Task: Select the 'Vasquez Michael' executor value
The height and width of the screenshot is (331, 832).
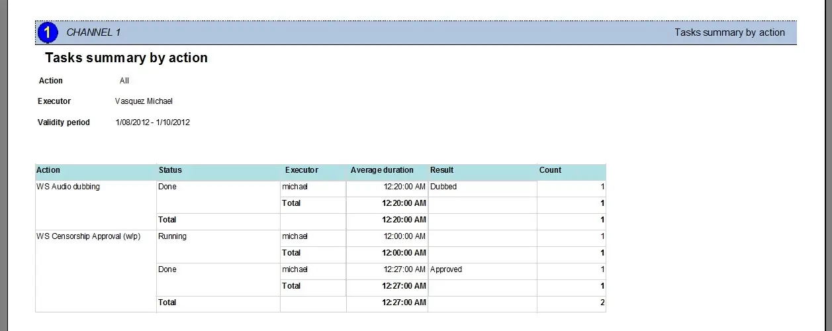Action: (x=144, y=101)
